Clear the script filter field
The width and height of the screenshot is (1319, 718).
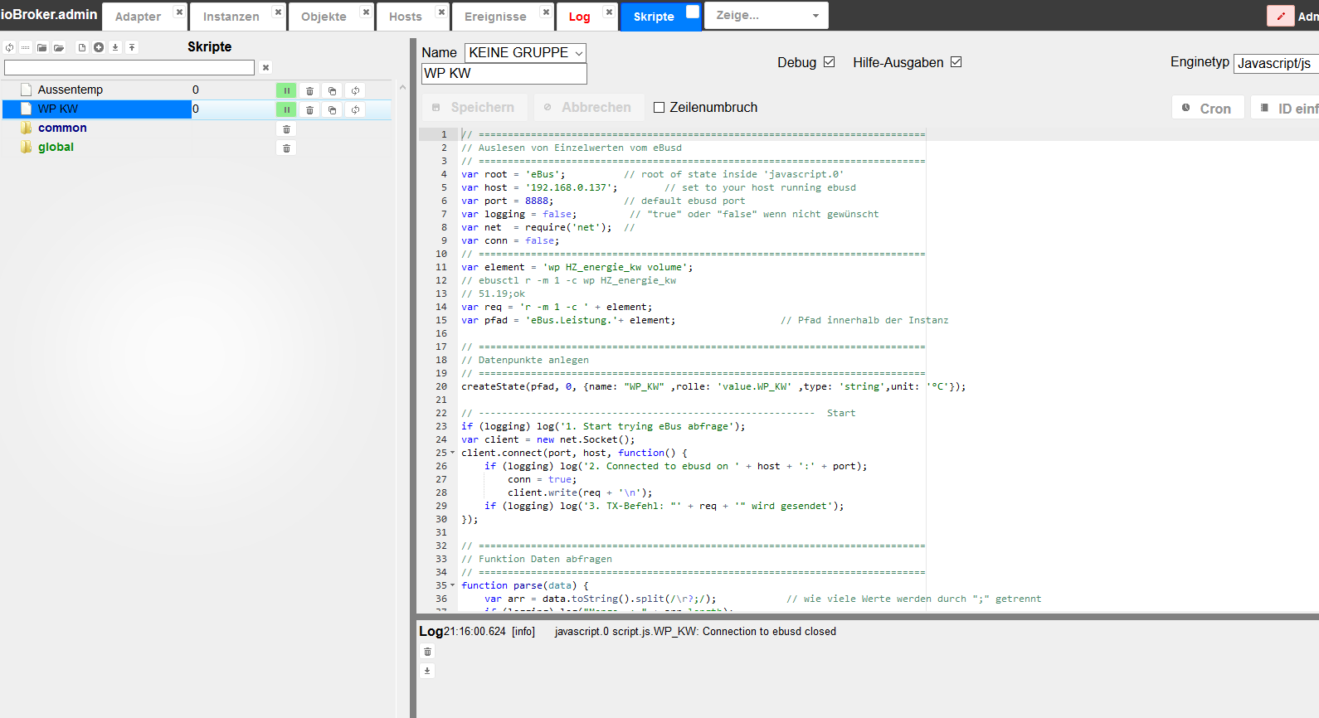pos(265,68)
